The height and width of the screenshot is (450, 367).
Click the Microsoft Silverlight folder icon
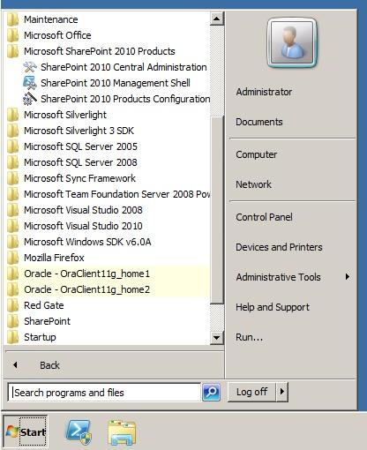pos(12,115)
